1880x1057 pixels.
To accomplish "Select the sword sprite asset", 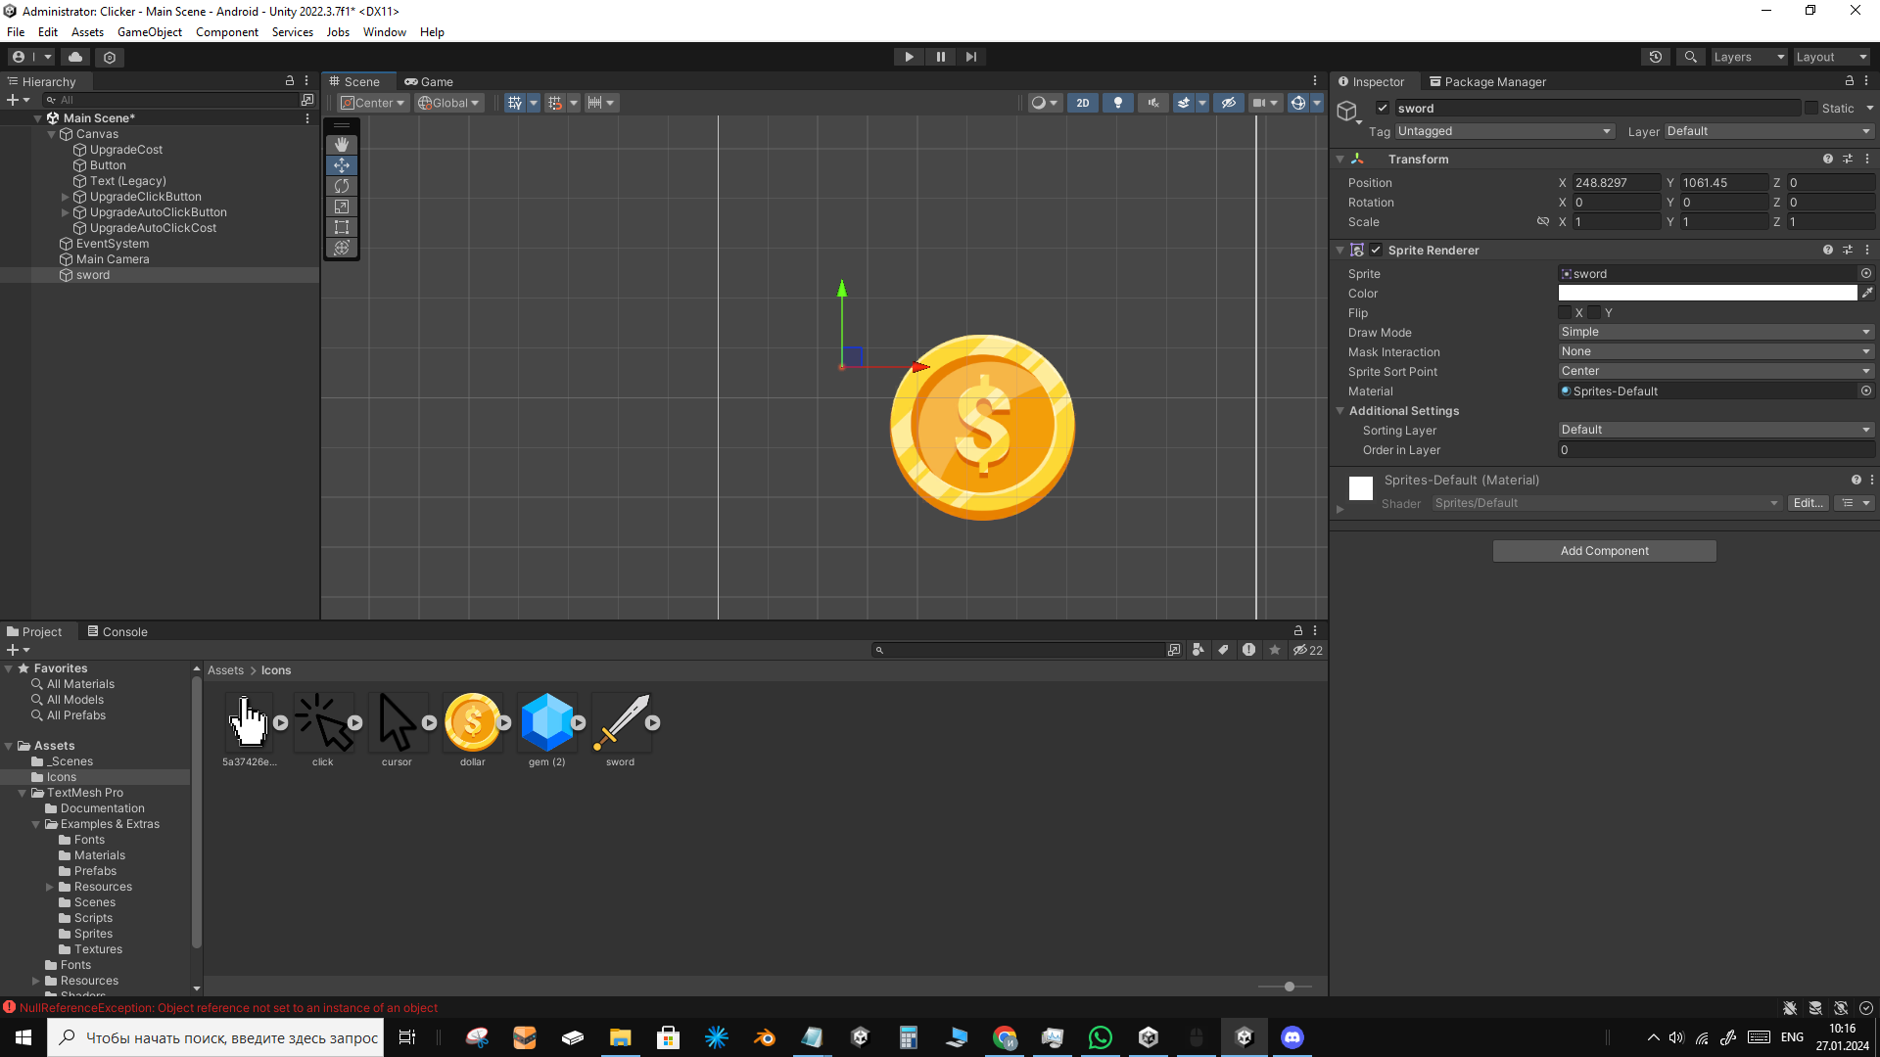I will pos(621,722).
